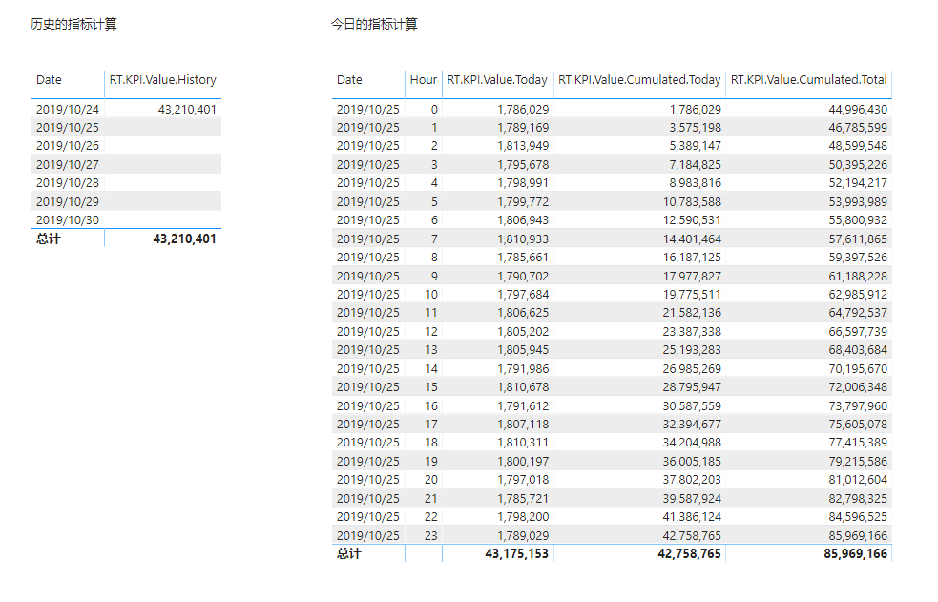The width and height of the screenshot is (938, 602).
Task: Select value 1,813,949 for hour 2
Action: (523, 146)
